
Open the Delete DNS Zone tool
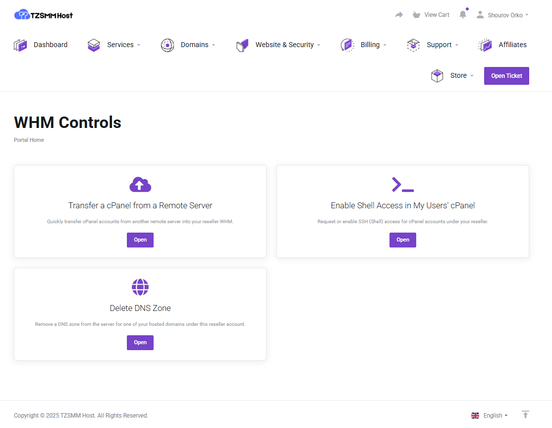pyautogui.click(x=140, y=342)
